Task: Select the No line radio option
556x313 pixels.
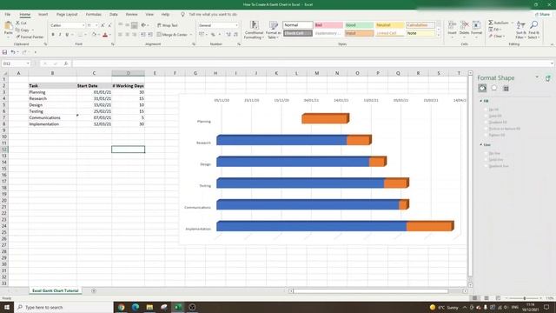Action: click(x=486, y=153)
